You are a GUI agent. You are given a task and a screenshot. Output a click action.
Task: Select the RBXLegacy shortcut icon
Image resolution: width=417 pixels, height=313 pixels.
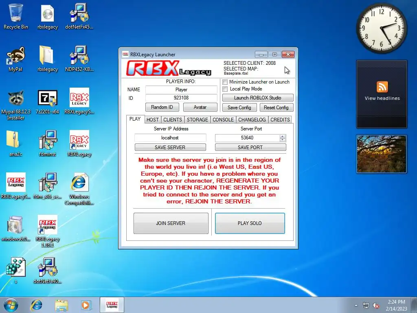[x=79, y=144]
